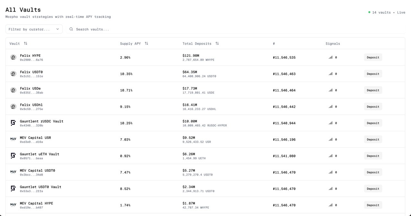The height and width of the screenshot is (216, 411).
Task: Click the signal bars icon in rUSDC Vault row
Action: [330, 123]
